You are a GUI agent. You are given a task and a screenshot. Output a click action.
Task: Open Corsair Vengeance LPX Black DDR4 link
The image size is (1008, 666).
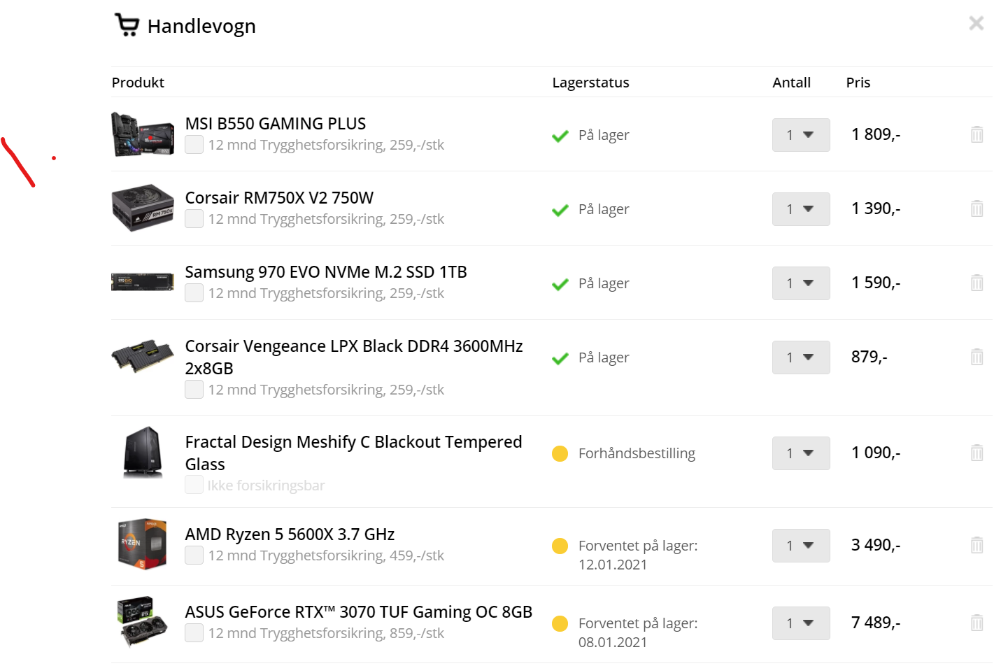[x=353, y=357]
